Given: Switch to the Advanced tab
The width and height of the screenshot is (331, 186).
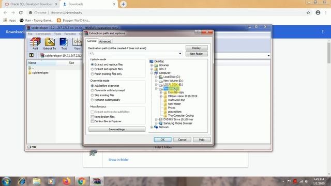Looking at the screenshot, I should pos(105,41).
